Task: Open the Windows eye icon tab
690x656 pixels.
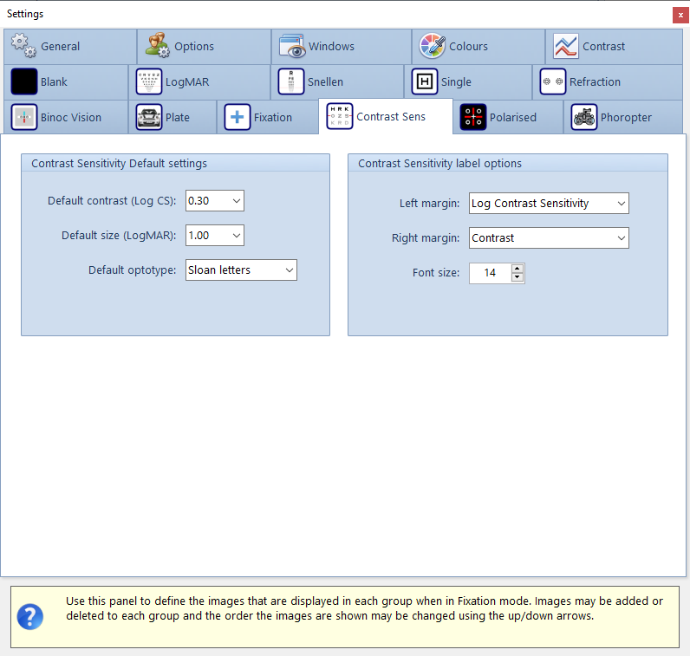Action: coord(293,46)
